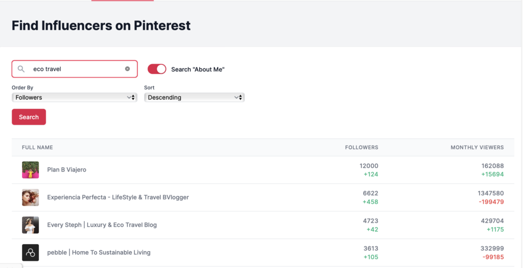Click the Search "About Me" label text
Image resolution: width=523 pixels, height=268 pixels.
coord(198,69)
